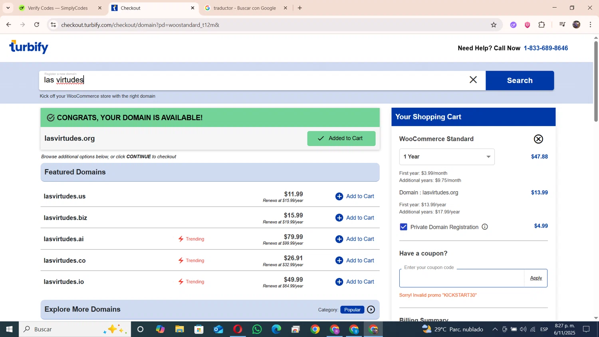This screenshot has width=599, height=337.
Task: Click the lasvirtudes.co domain name
Action: tap(65, 260)
